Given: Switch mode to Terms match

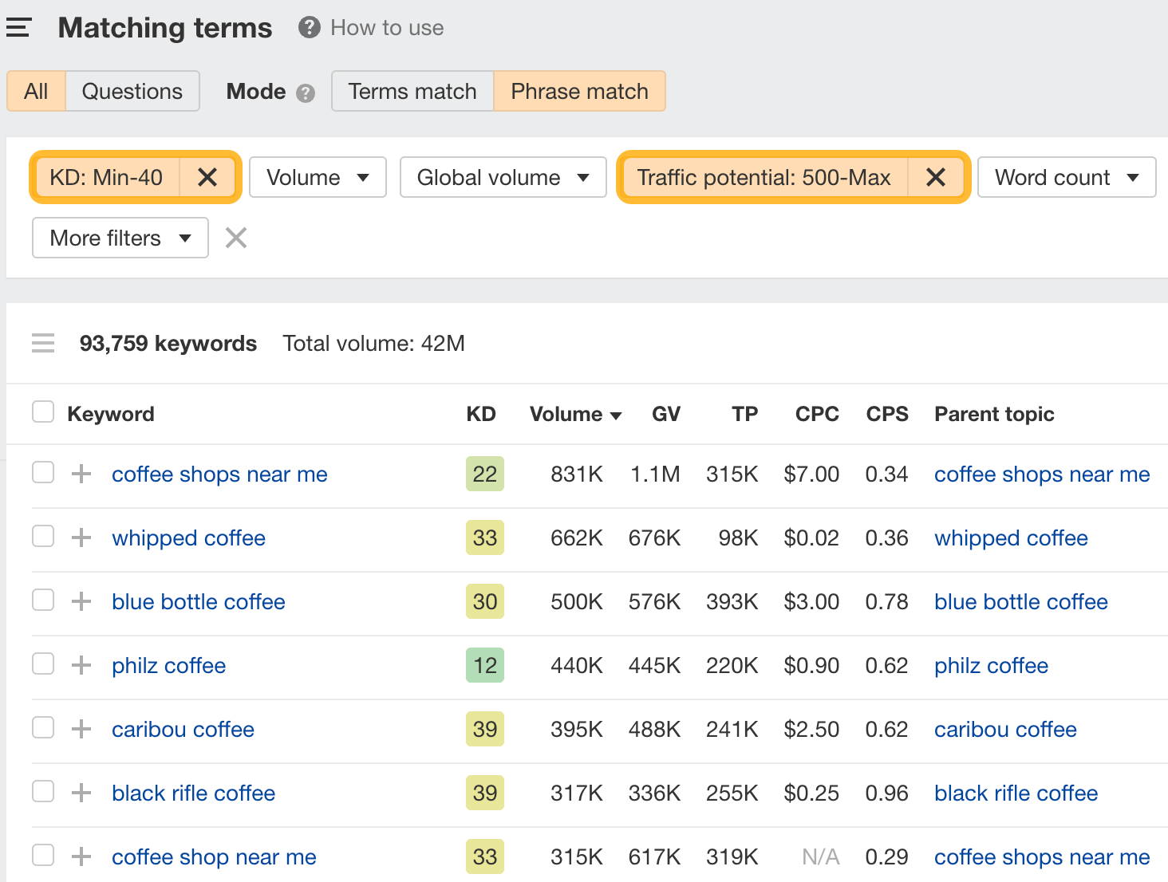Looking at the screenshot, I should [411, 91].
